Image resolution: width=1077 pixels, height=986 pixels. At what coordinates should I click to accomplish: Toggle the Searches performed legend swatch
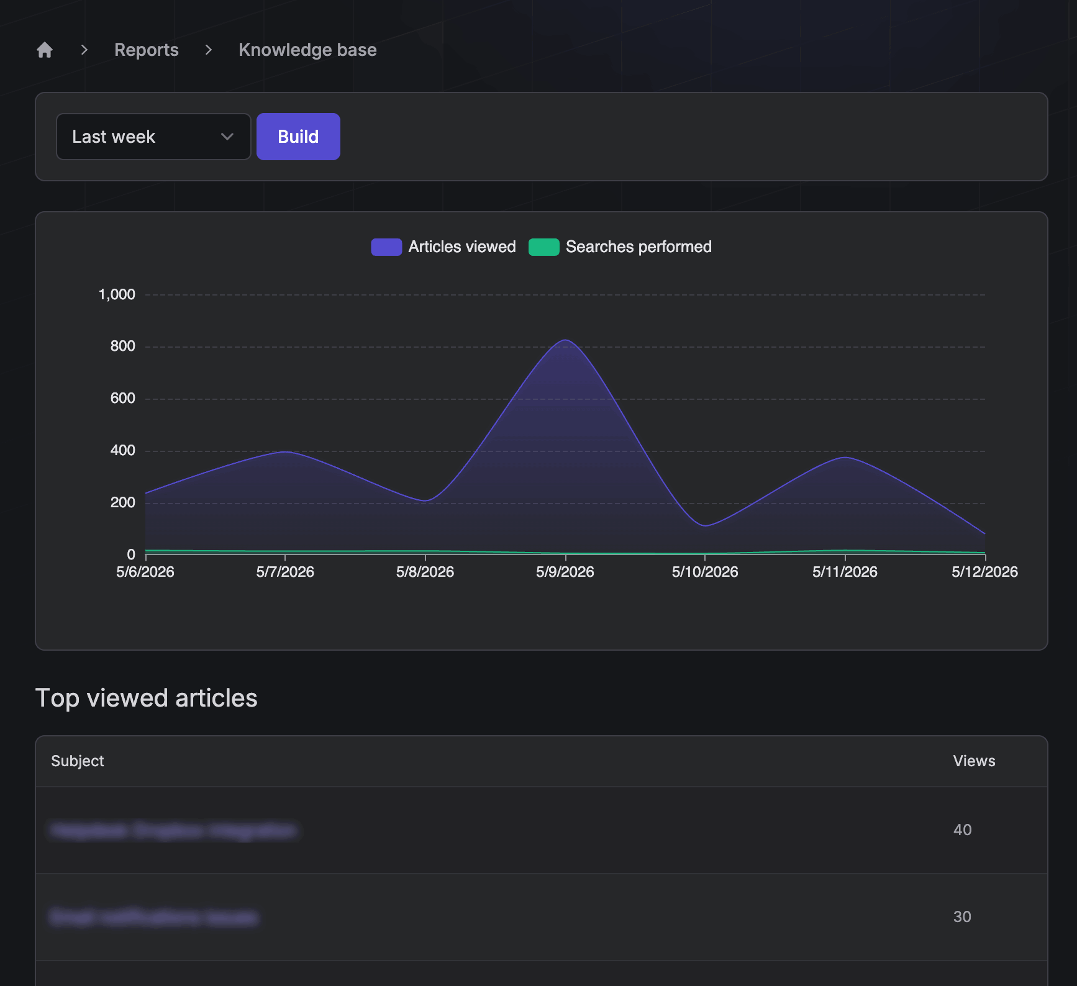pos(544,247)
